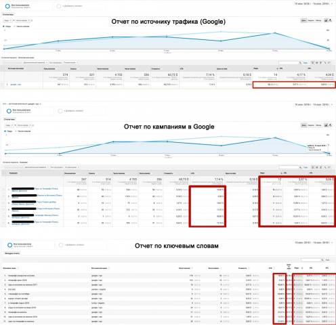Click 'Все пользователи' segment circle in keywords report

[x=9, y=245]
